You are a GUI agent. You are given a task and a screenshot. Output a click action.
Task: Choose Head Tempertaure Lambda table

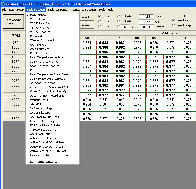[52, 57]
